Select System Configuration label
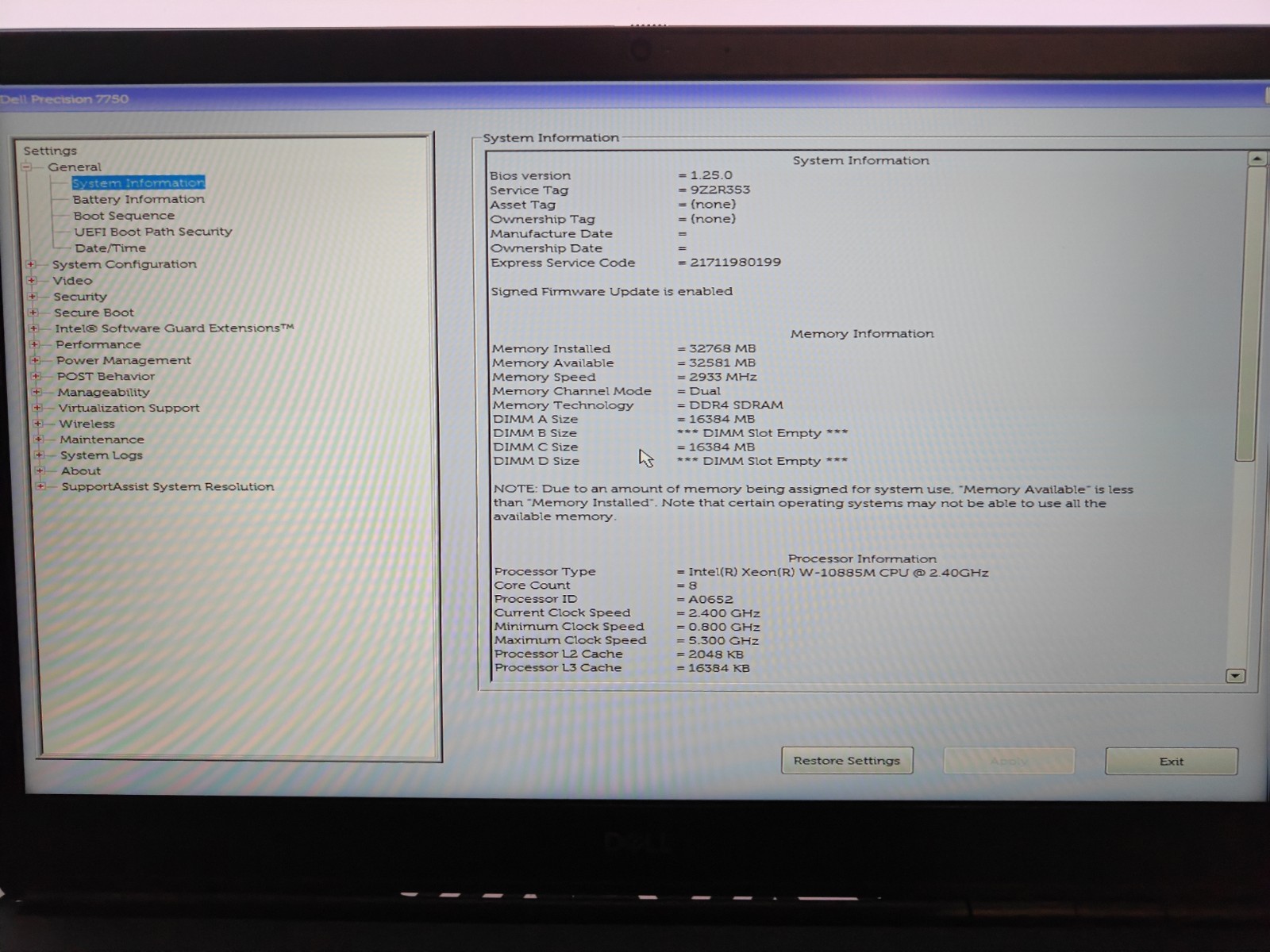 (125, 264)
